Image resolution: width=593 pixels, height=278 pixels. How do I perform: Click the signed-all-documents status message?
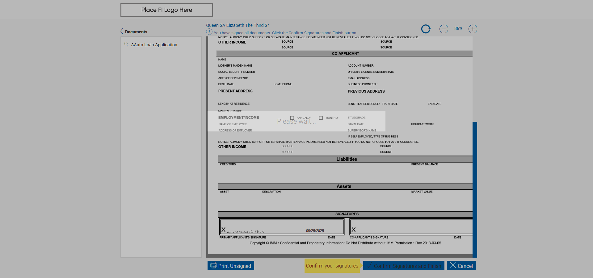[285, 33]
